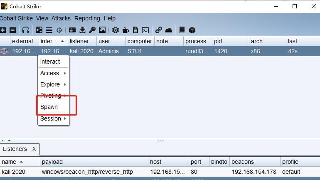Click the Java coffee cup icon
This screenshot has width=320, height=180.
click(126, 30)
